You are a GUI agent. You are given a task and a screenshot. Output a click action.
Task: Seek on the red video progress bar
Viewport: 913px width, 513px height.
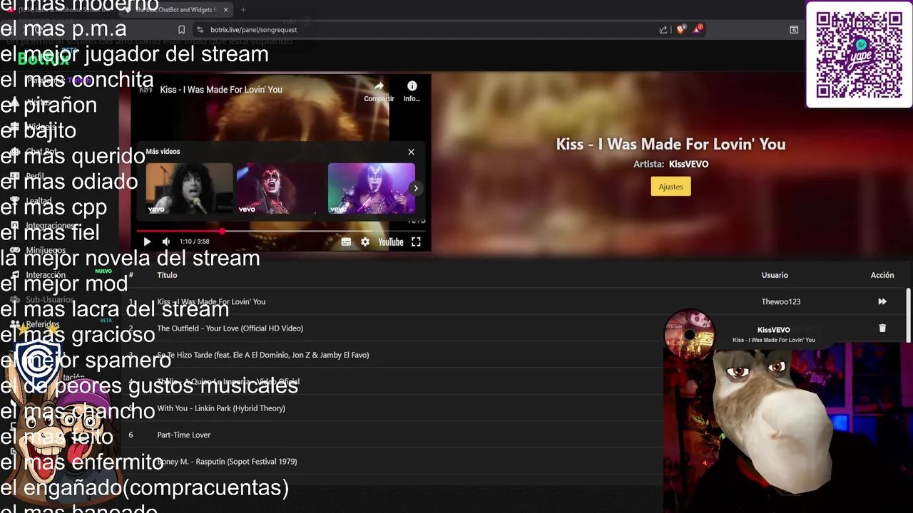(280, 232)
